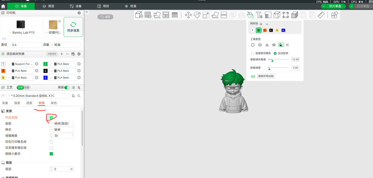Select the Measure ruler tool
The height and width of the screenshot is (178, 373).
(322, 15)
